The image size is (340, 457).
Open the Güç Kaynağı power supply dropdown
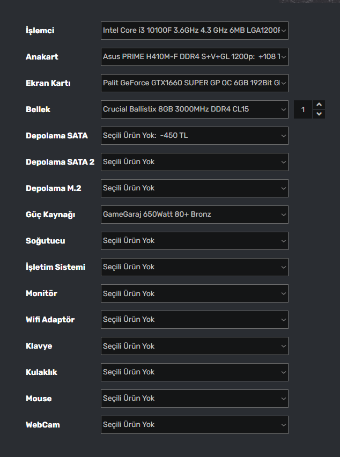[194, 215]
